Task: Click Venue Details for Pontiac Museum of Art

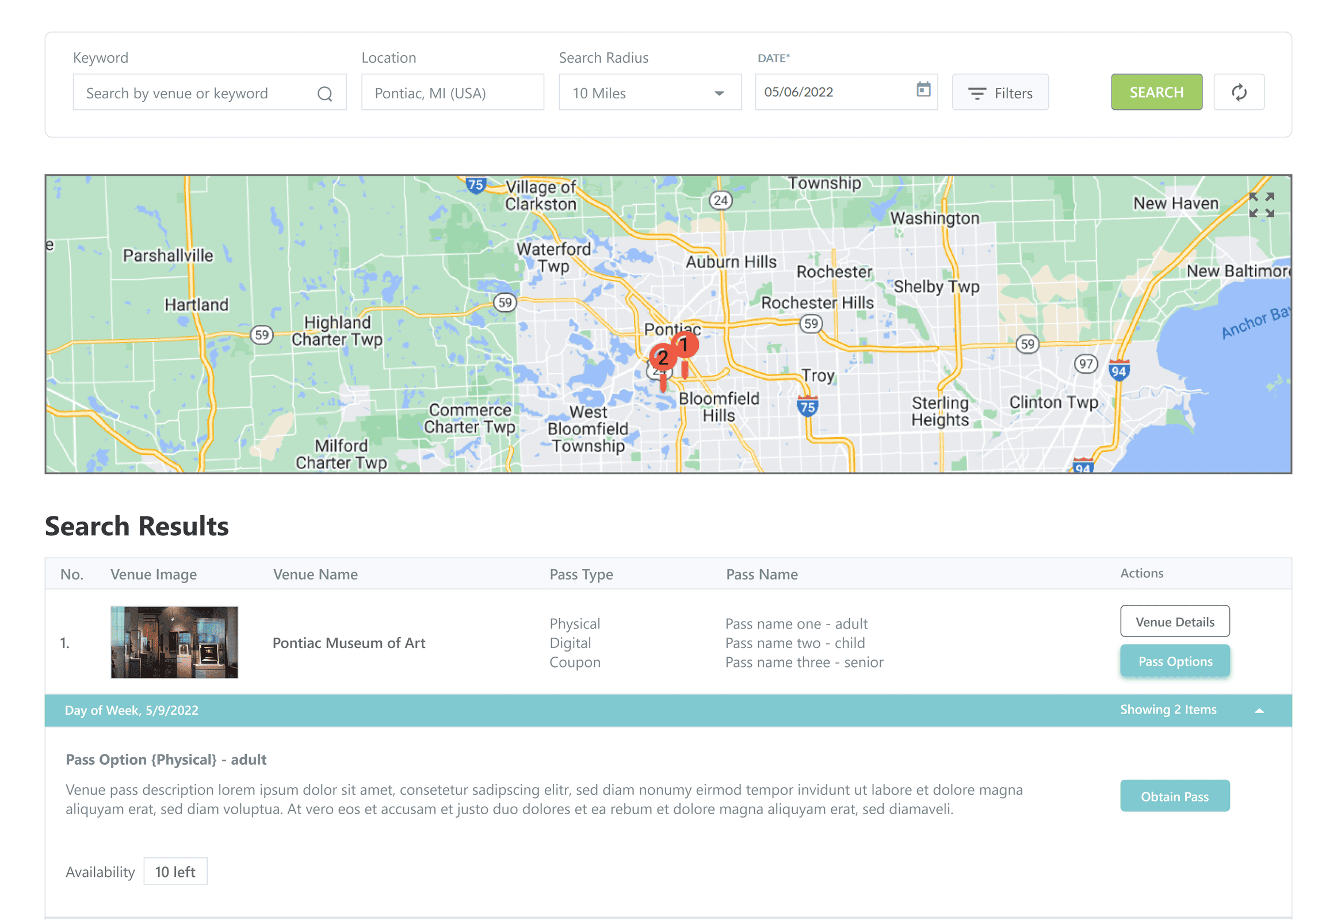Action: click(1175, 622)
